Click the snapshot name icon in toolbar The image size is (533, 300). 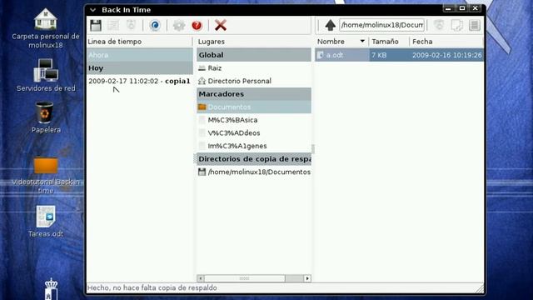113,25
